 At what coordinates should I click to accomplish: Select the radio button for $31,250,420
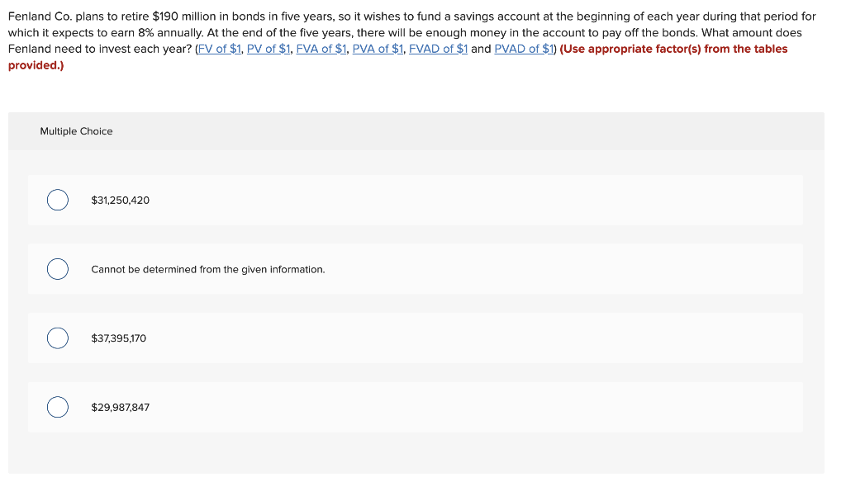pos(58,200)
